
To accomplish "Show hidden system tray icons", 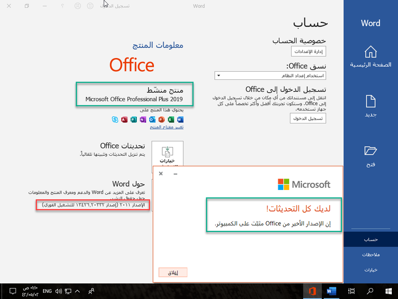I will pyautogui.click(x=77, y=291).
